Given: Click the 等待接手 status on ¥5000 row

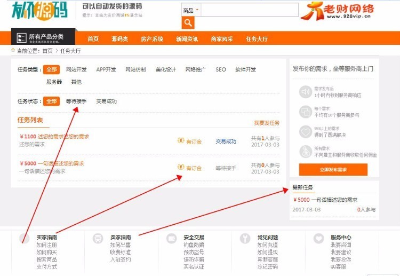Looking at the screenshot, I should 226,168.
